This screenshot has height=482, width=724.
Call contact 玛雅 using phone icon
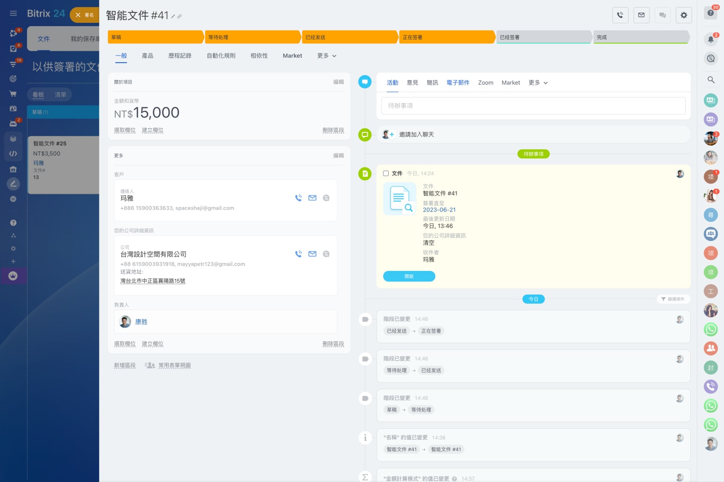tap(298, 198)
